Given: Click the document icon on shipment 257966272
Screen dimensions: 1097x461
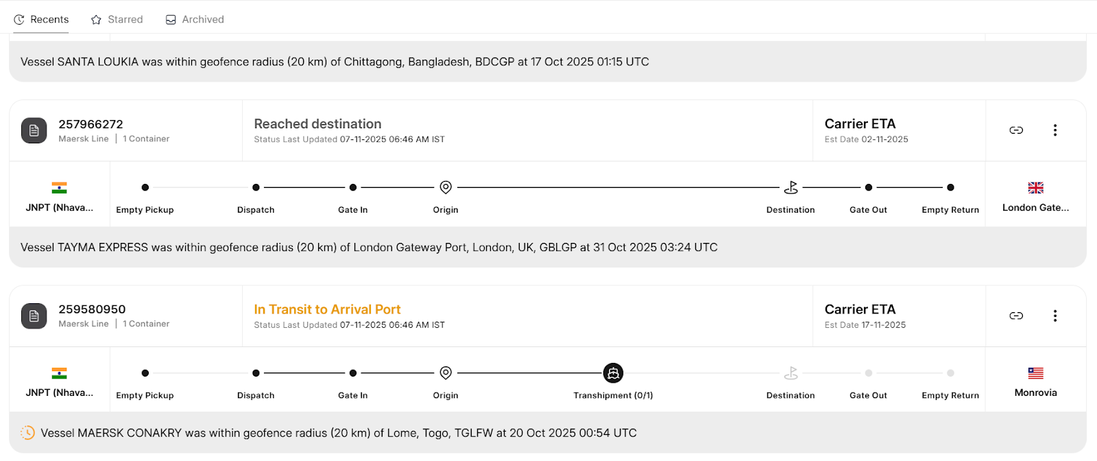Looking at the screenshot, I should [34, 130].
